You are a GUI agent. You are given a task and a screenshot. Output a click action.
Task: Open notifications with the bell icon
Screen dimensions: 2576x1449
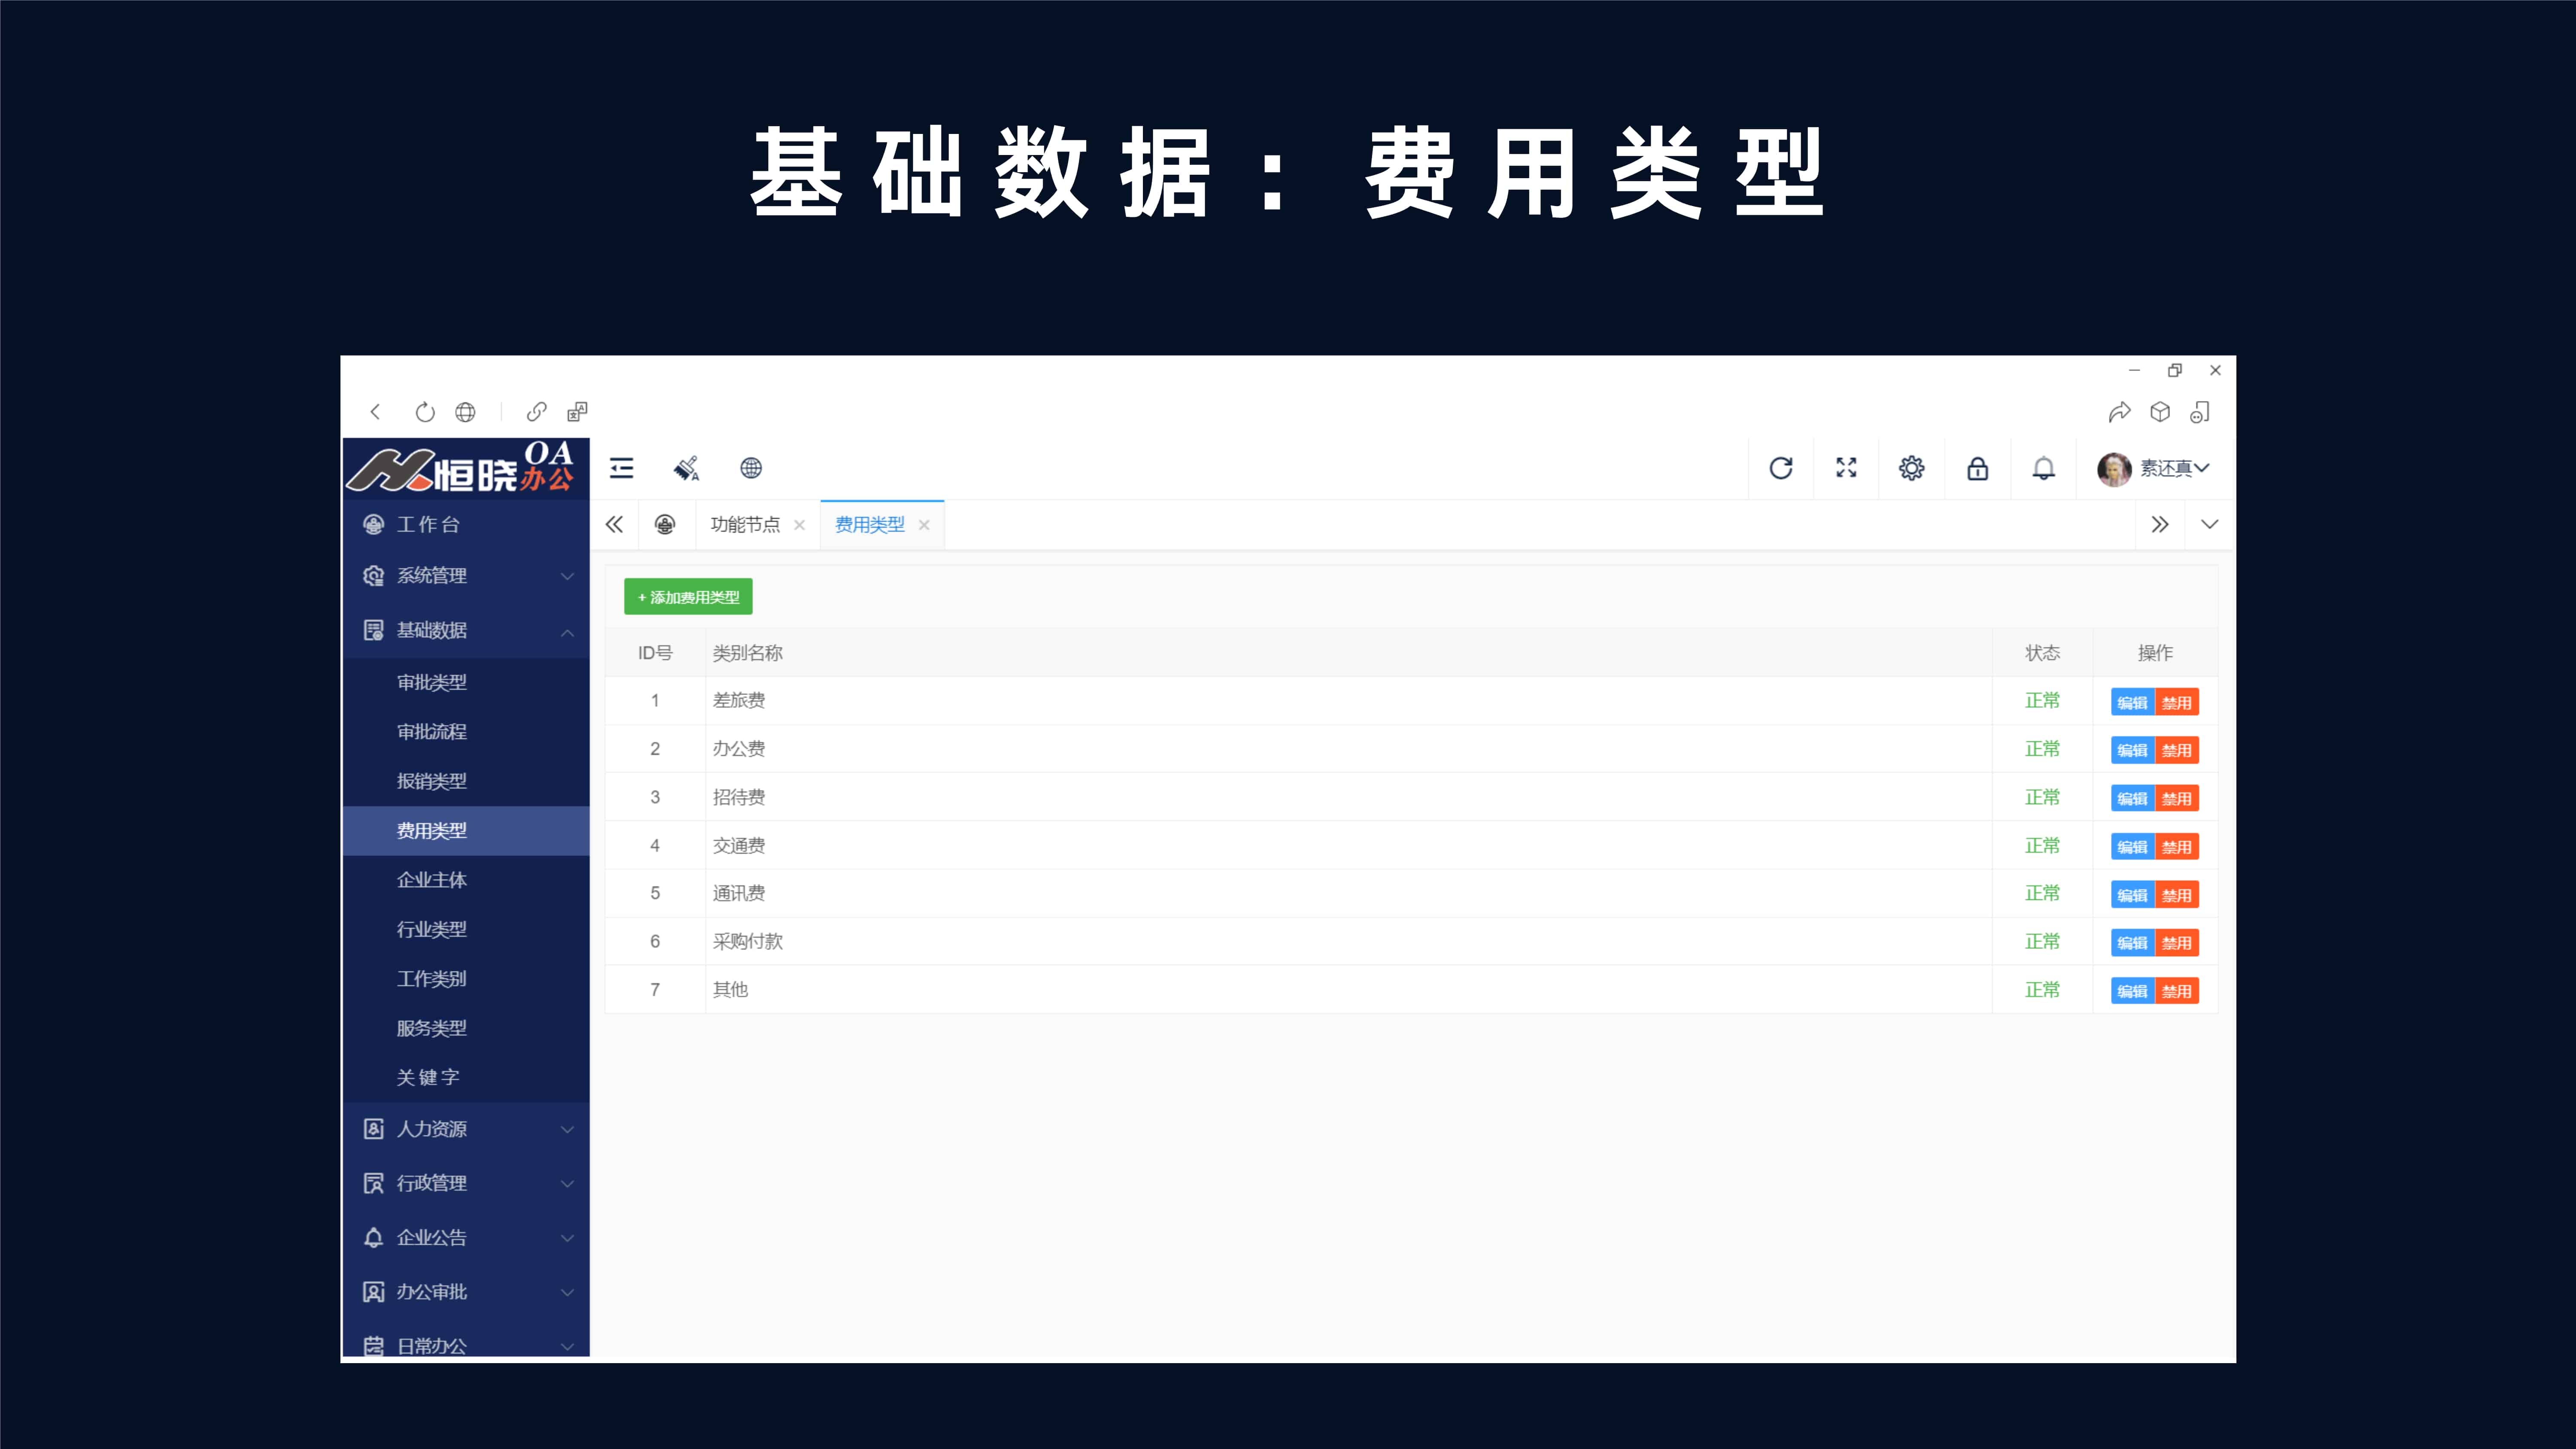(2044, 468)
